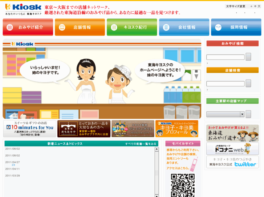This screenshot has height=197, width=264.
Task: Open the キヨスク紀行 green navigation tab
Action: (x=132, y=27)
